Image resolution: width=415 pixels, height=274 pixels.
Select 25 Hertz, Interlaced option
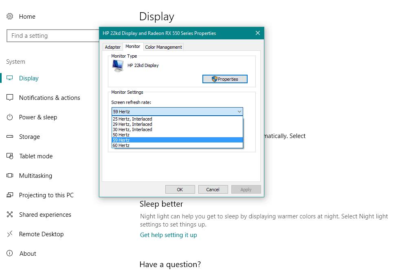click(x=177, y=119)
